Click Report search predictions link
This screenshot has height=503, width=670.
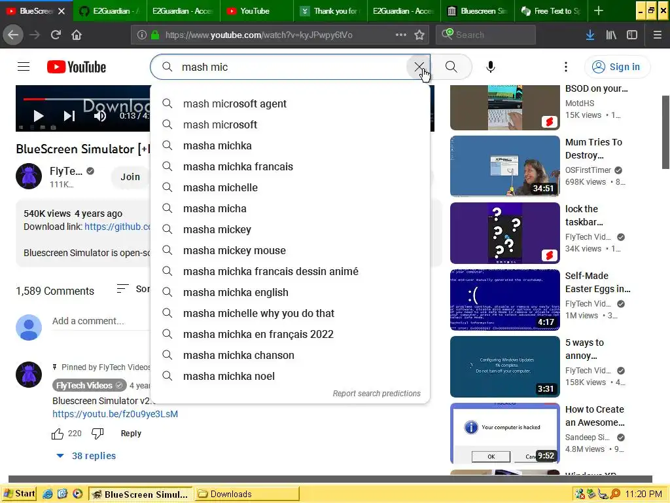point(376,394)
